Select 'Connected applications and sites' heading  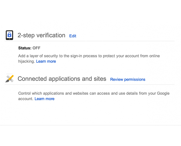pos(62,79)
